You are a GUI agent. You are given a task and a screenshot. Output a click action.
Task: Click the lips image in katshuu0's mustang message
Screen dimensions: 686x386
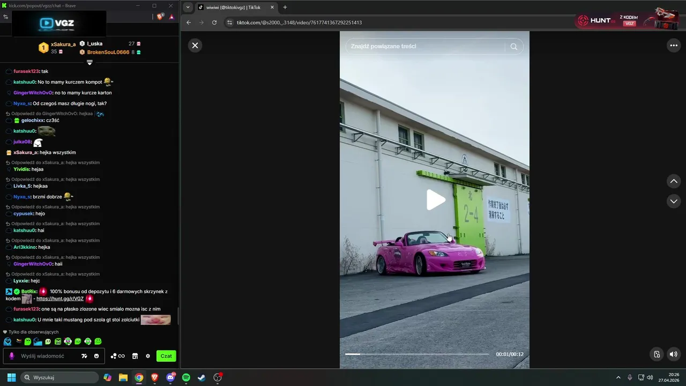coord(155,320)
